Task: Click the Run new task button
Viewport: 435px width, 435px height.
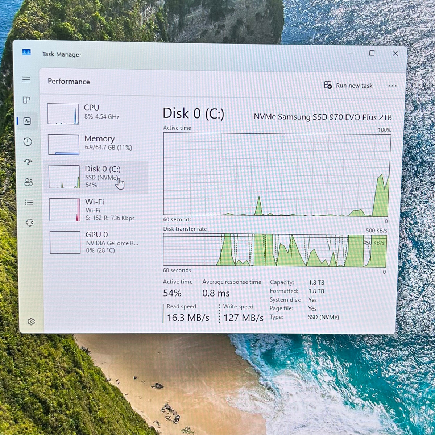Action: click(348, 86)
